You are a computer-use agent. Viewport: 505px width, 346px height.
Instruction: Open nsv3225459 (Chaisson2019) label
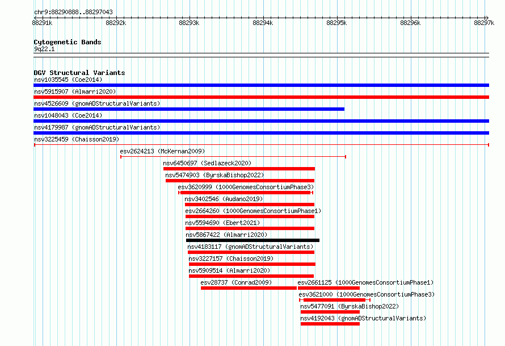pyautogui.click(x=77, y=139)
